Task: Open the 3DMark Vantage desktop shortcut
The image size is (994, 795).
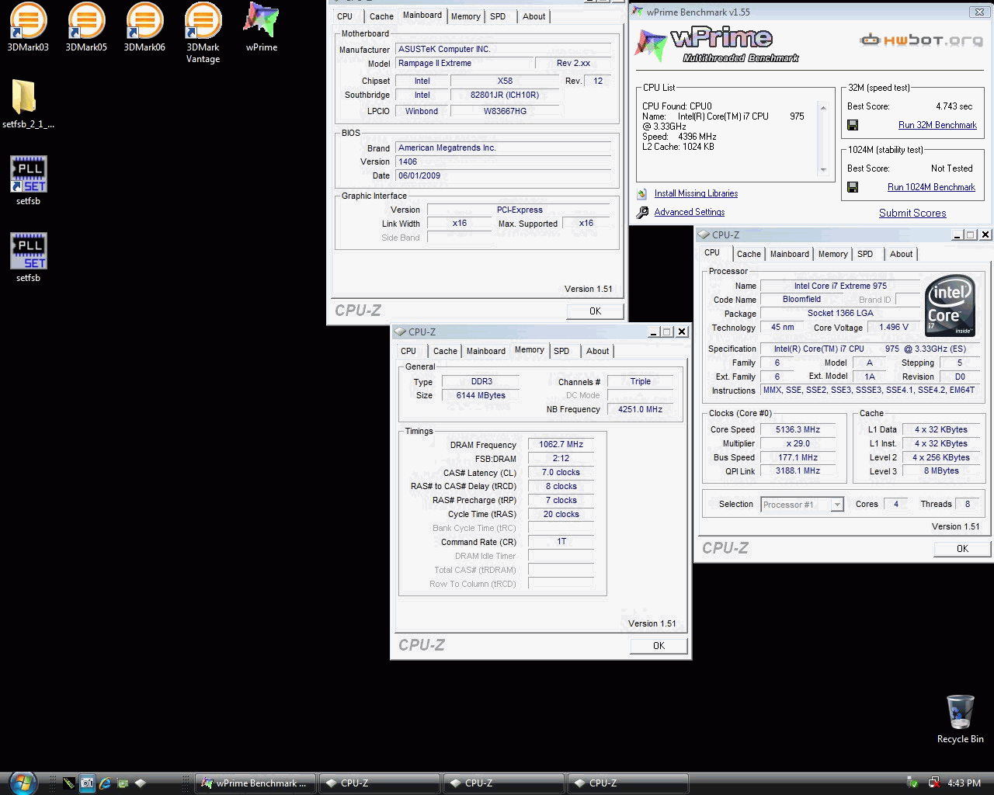Action: [x=203, y=33]
